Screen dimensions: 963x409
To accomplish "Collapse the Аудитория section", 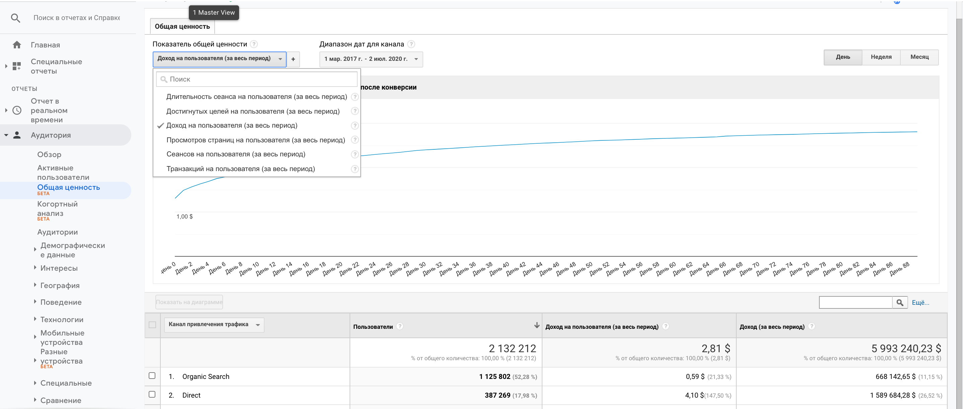I will [6, 135].
